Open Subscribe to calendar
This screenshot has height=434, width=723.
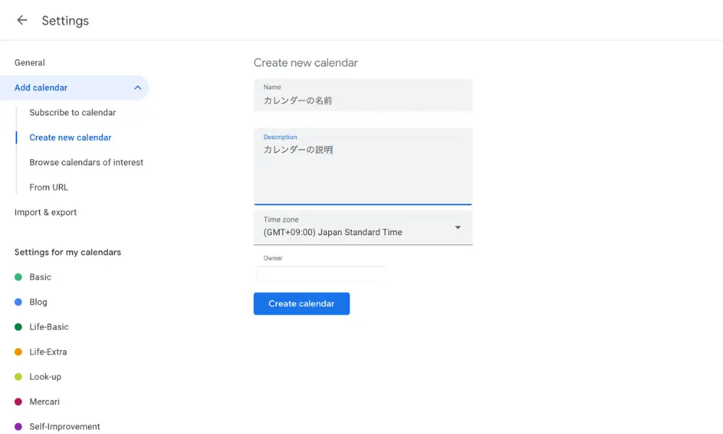[72, 113]
